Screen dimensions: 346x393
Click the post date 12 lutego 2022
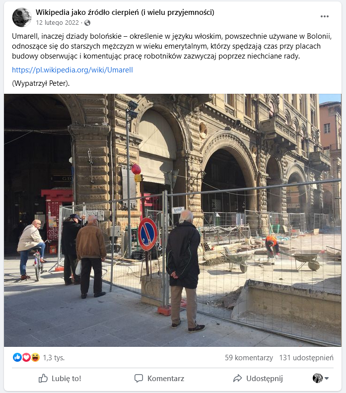58,23
